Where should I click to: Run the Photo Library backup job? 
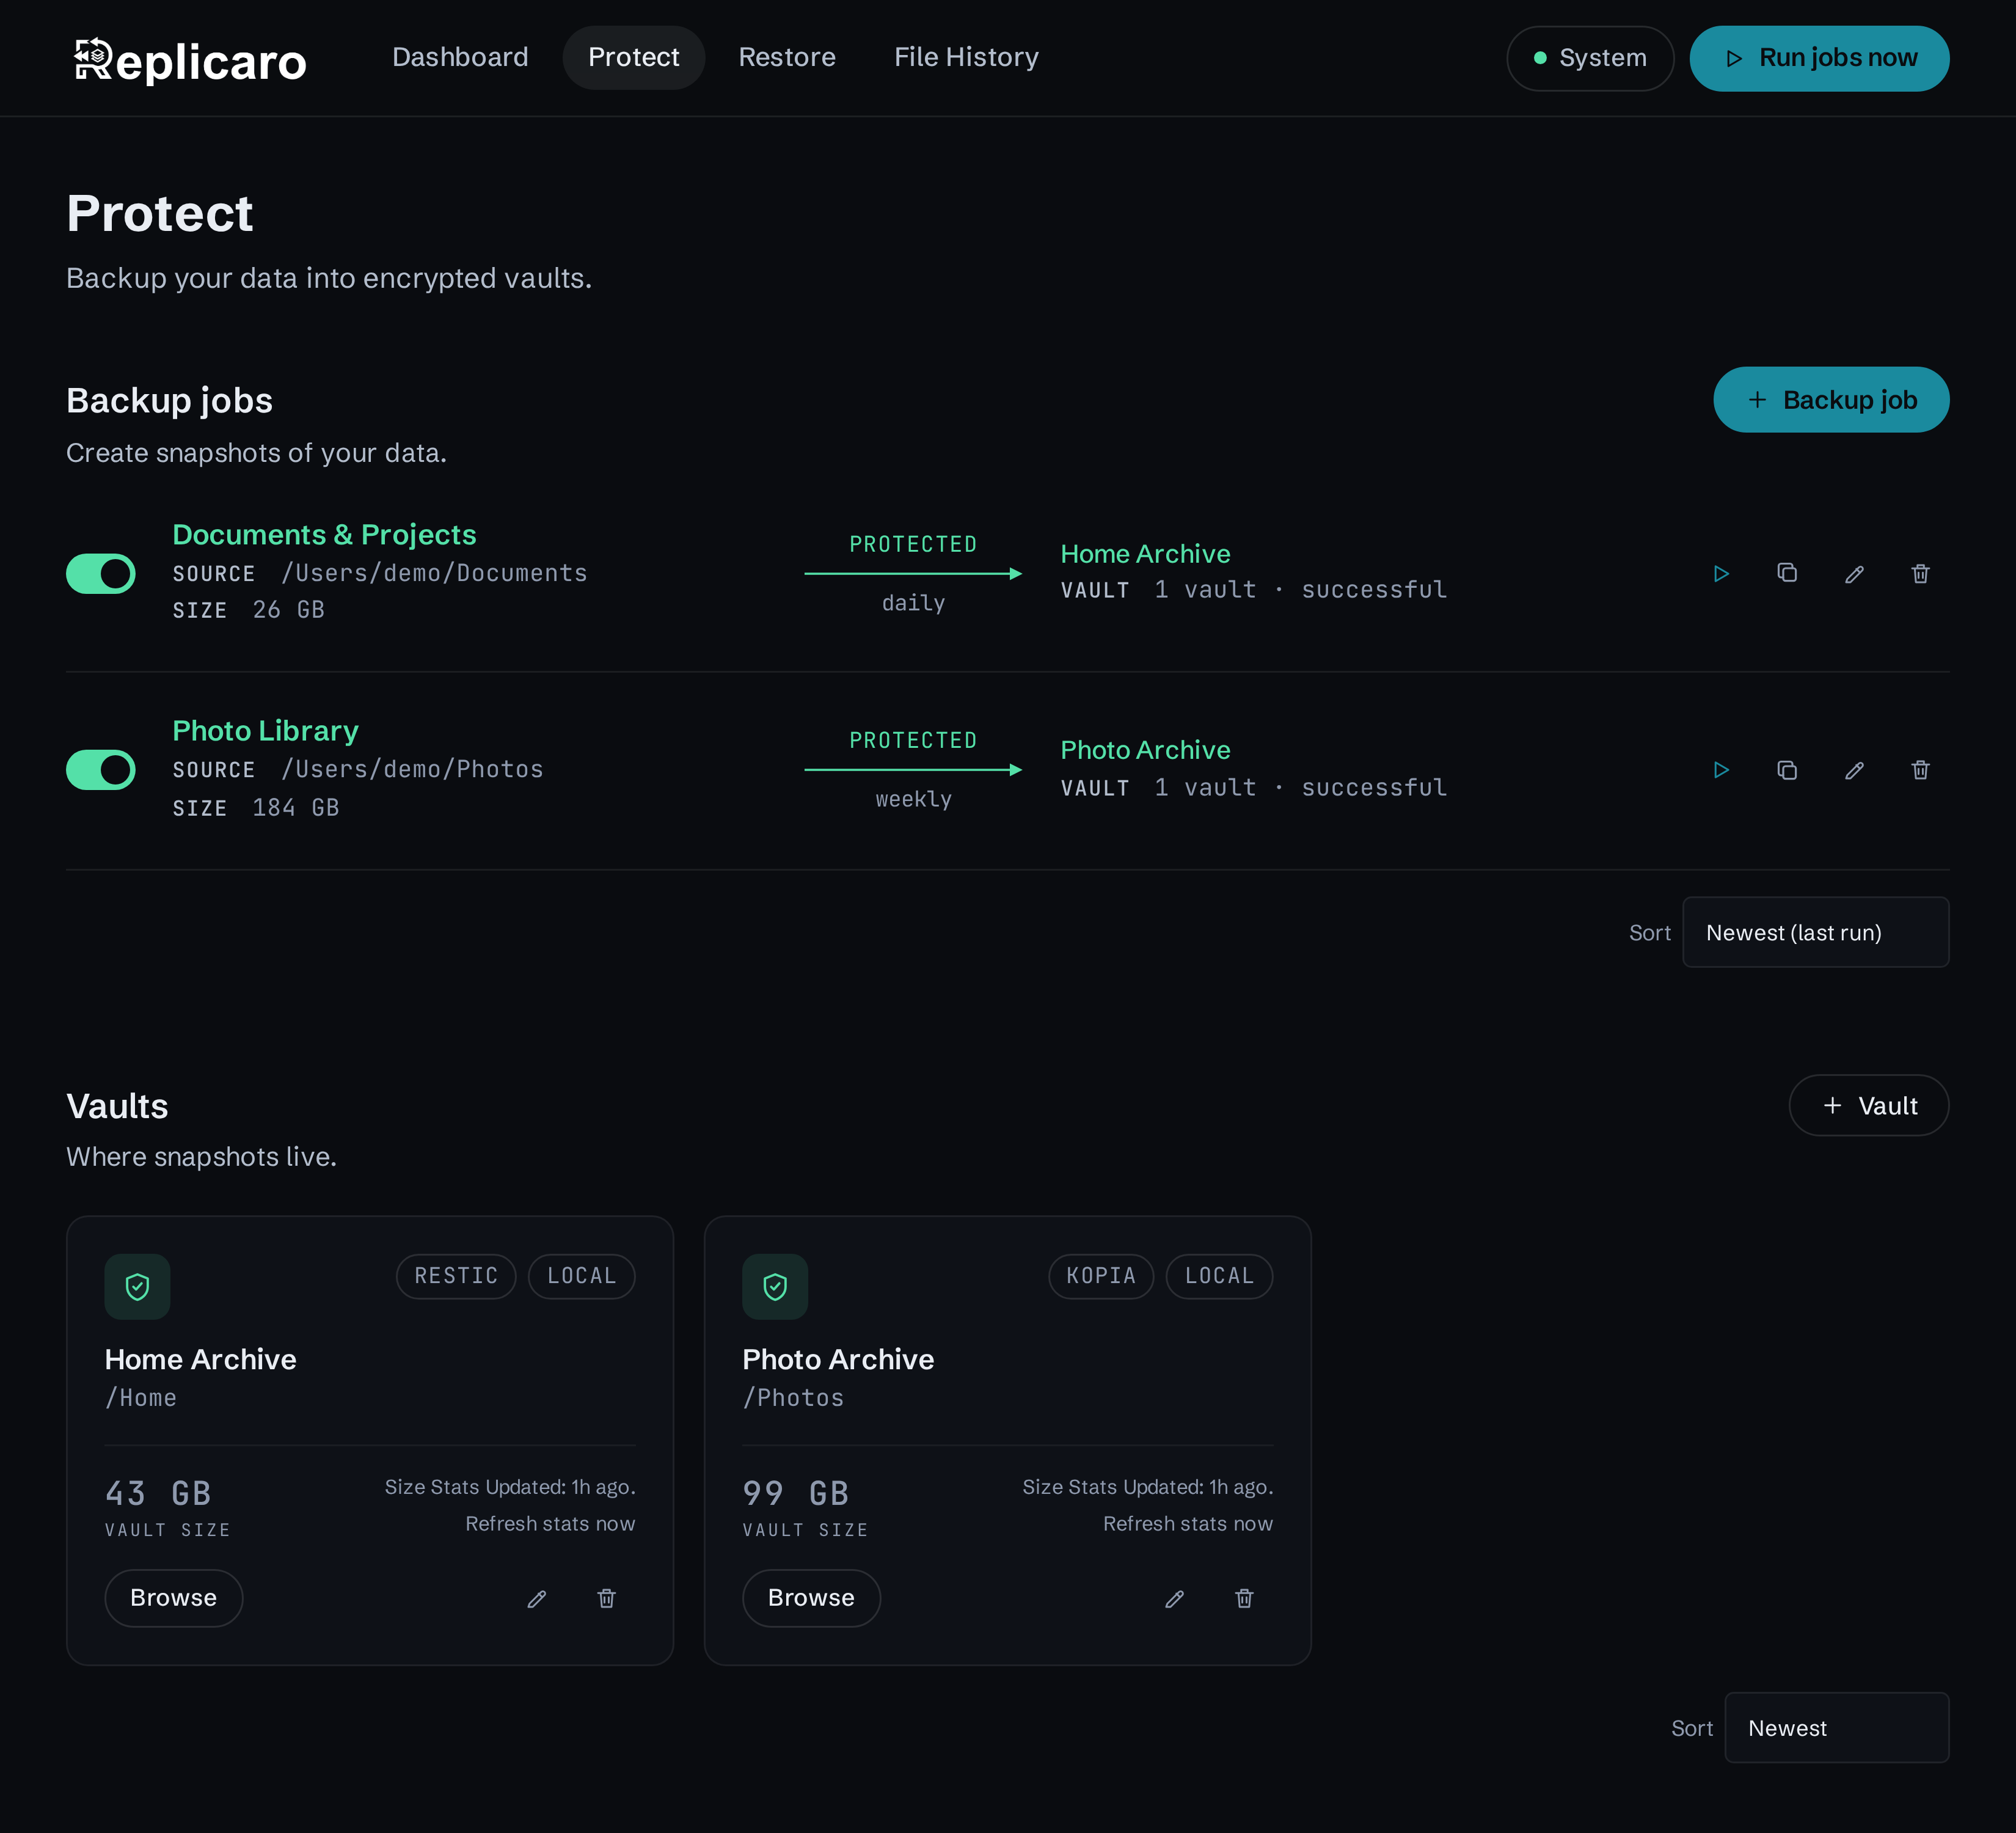[1721, 770]
